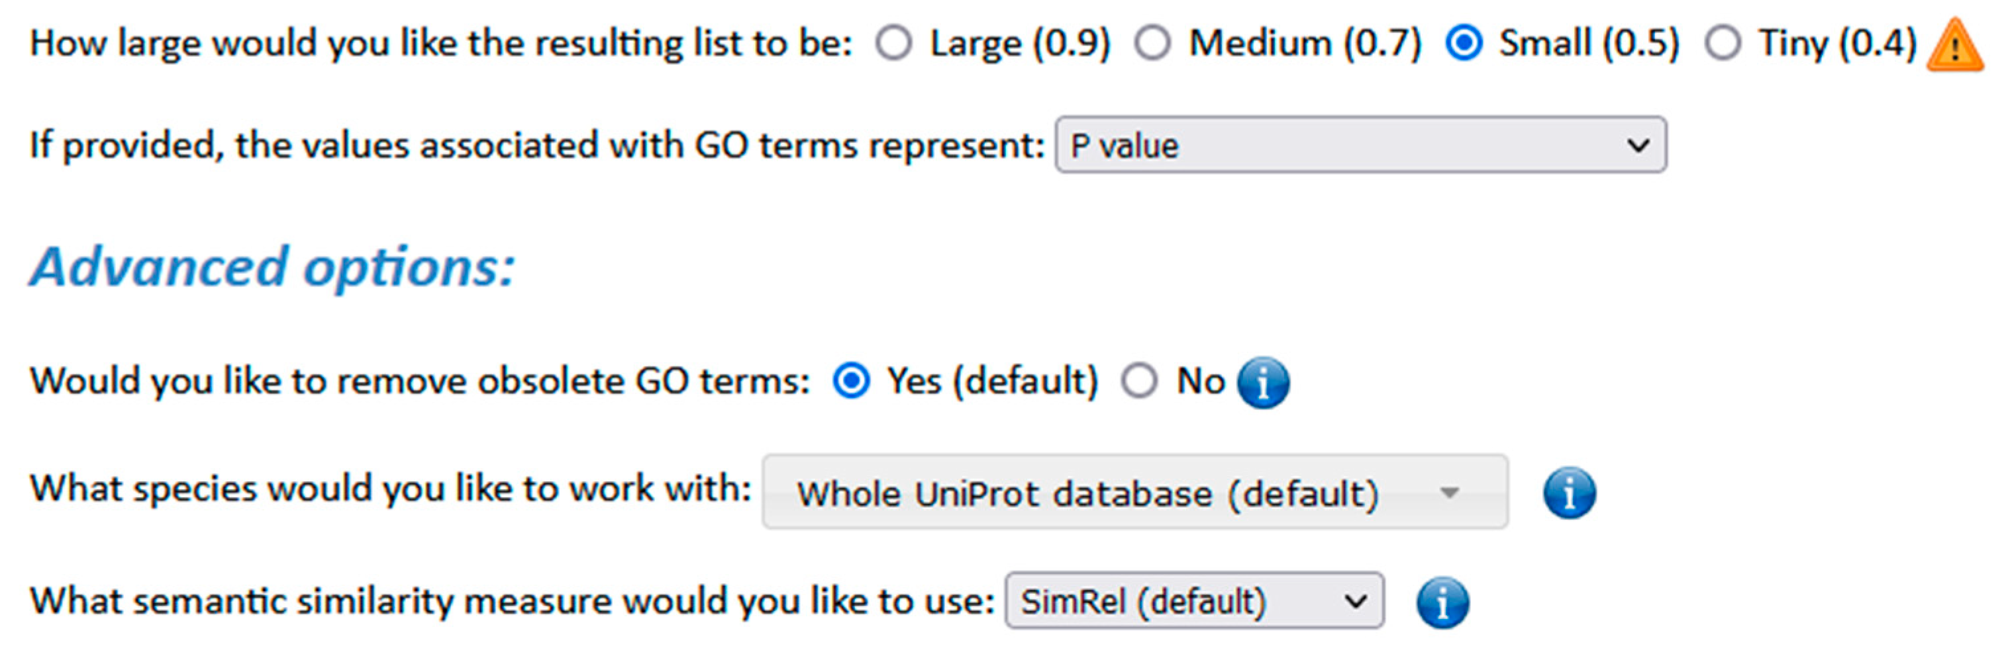This screenshot has height=656, width=2010.
Task: Click the Large (0.9) label text
Action: point(1020,44)
